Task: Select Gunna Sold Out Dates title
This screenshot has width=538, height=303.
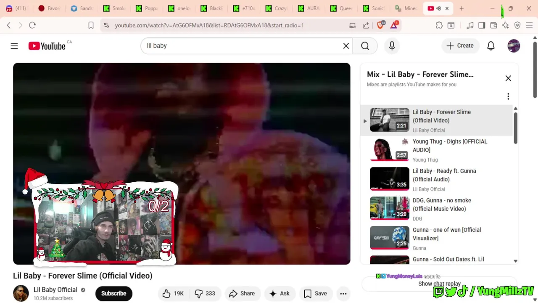Action: (x=448, y=260)
